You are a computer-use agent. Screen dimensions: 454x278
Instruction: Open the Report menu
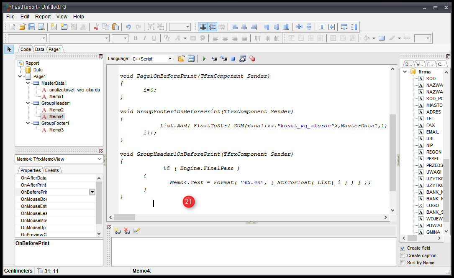coord(43,17)
